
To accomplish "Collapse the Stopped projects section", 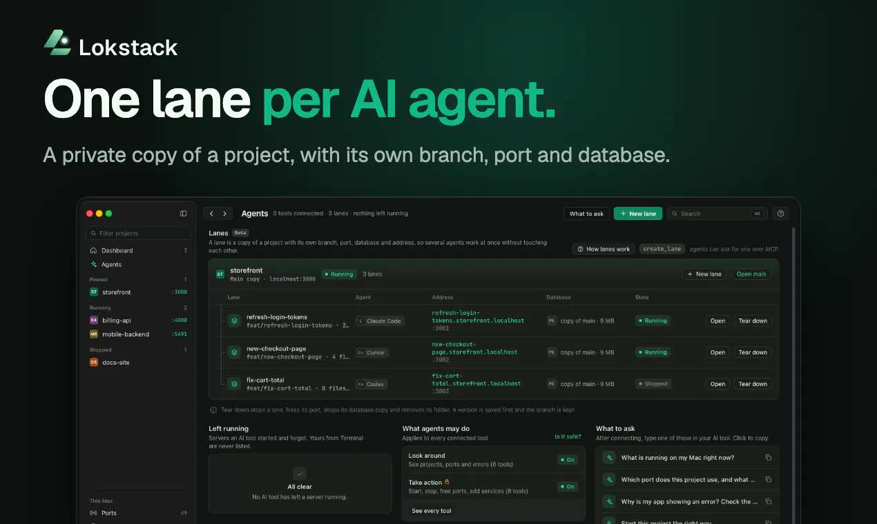I will pyautogui.click(x=100, y=350).
